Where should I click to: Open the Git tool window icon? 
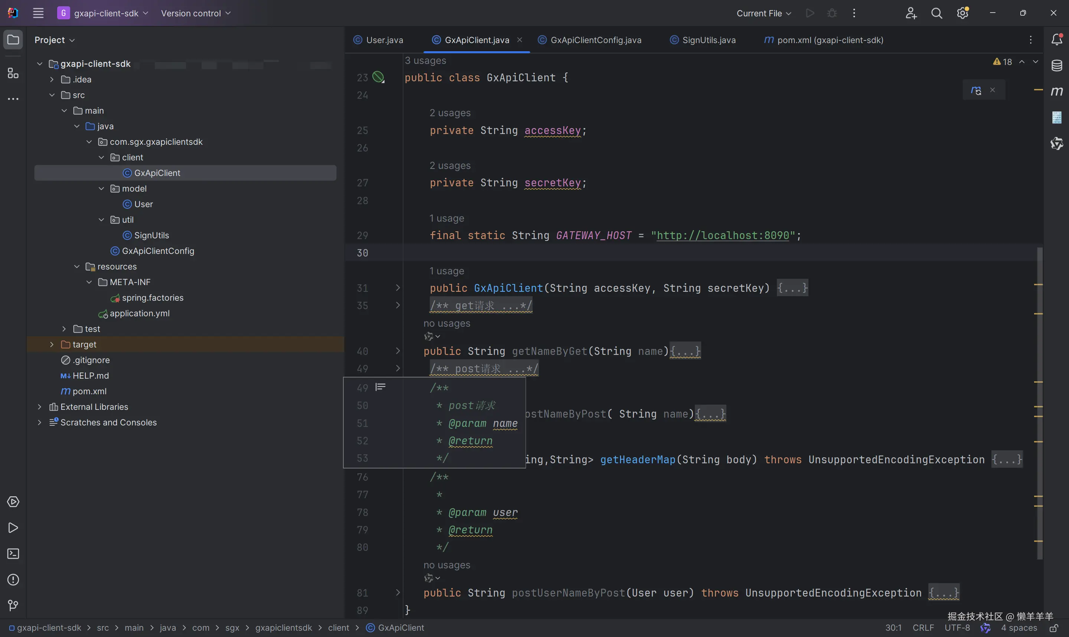click(x=13, y=605)
